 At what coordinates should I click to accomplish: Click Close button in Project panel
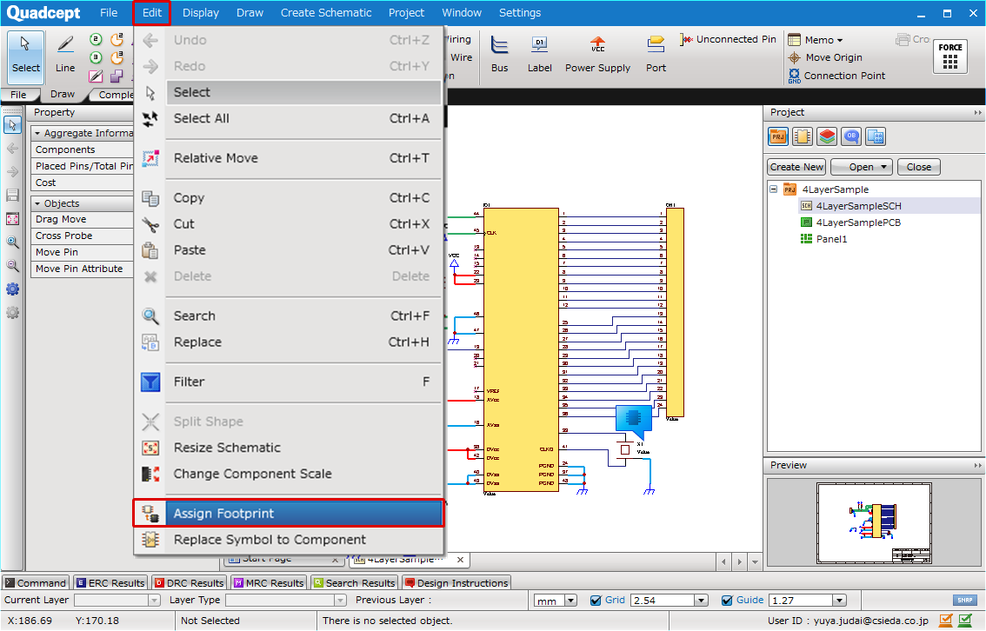click(x=919, y=167)
